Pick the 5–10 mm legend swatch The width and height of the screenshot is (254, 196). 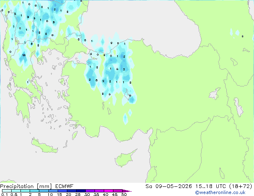[44, 191]
